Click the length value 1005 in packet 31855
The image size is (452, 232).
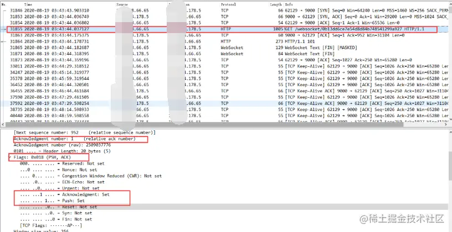(278, 29)
